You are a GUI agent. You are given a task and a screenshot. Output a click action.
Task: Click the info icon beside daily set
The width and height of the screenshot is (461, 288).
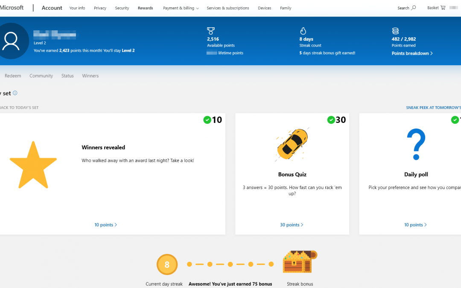click(15, 93)
